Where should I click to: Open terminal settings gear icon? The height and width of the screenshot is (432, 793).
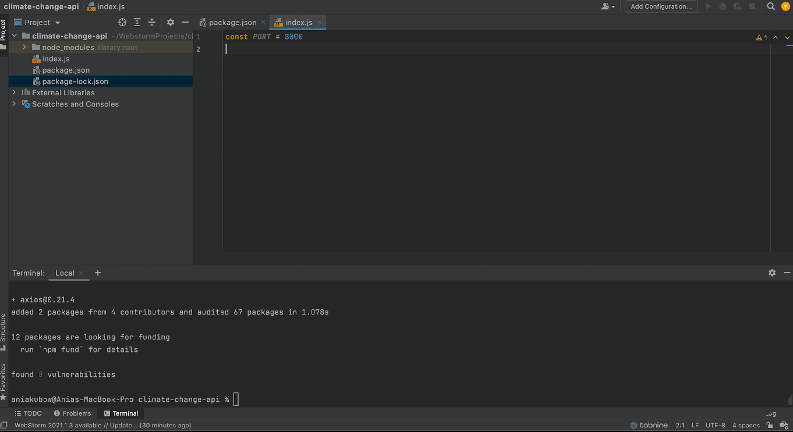(772, 273)
